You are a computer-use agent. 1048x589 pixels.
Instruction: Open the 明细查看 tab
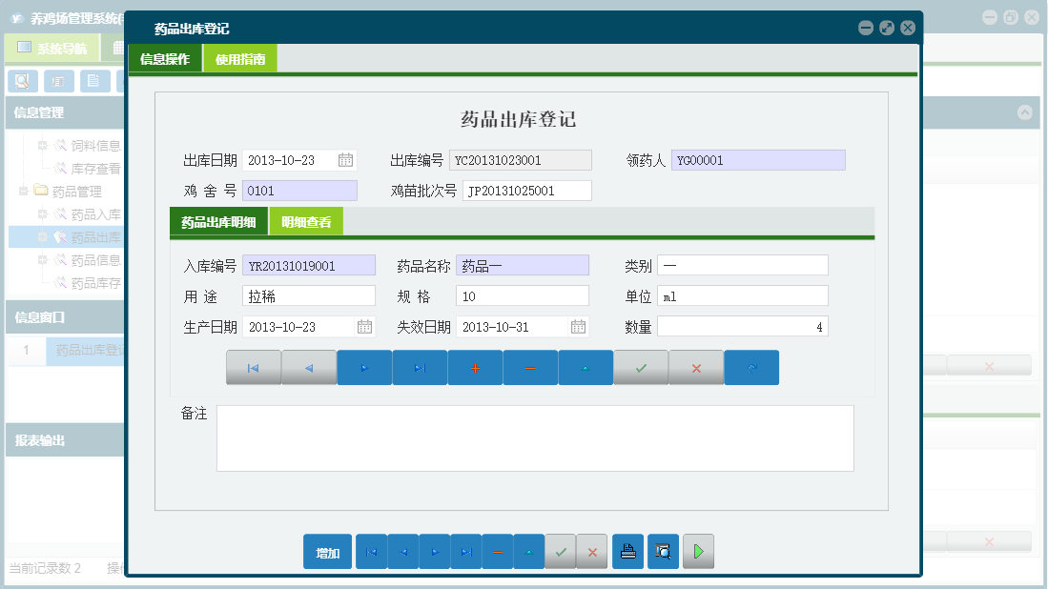(306, 220)
